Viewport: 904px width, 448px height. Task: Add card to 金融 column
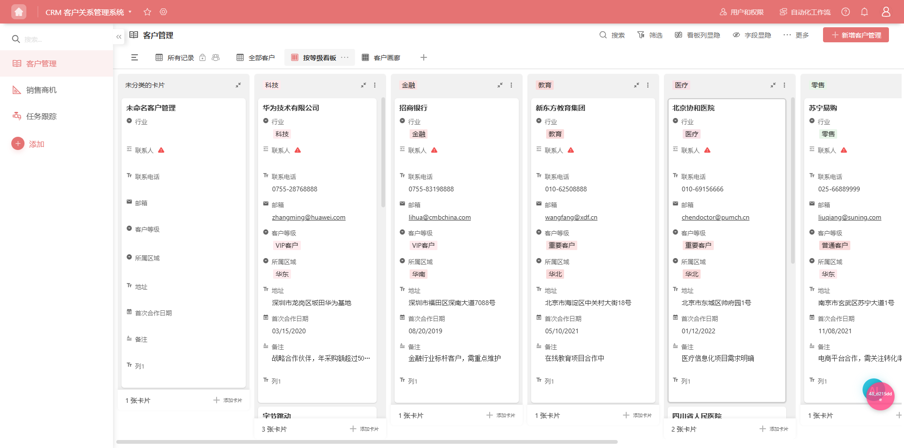pyautogui.click(x=501, y=416)
